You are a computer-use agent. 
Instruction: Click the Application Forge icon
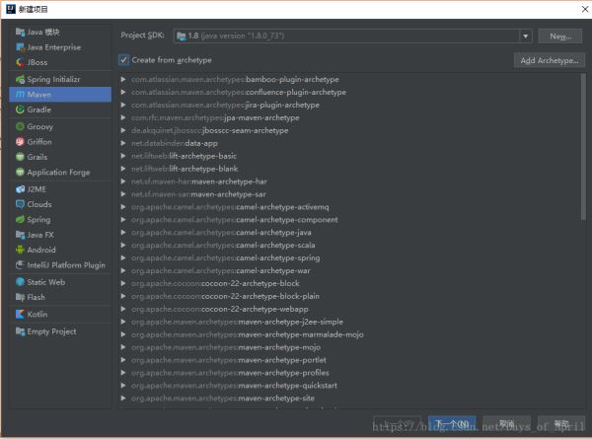tap(20, 172)
